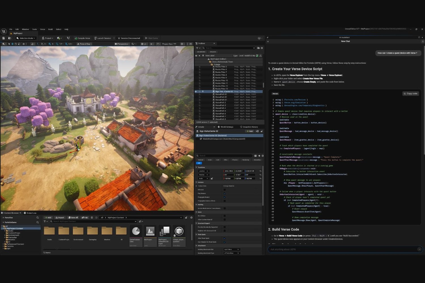Image resolution: width=425 pixels, height=283 pixels.
Task: Open the Verse menu
Action: coord(42,29)
